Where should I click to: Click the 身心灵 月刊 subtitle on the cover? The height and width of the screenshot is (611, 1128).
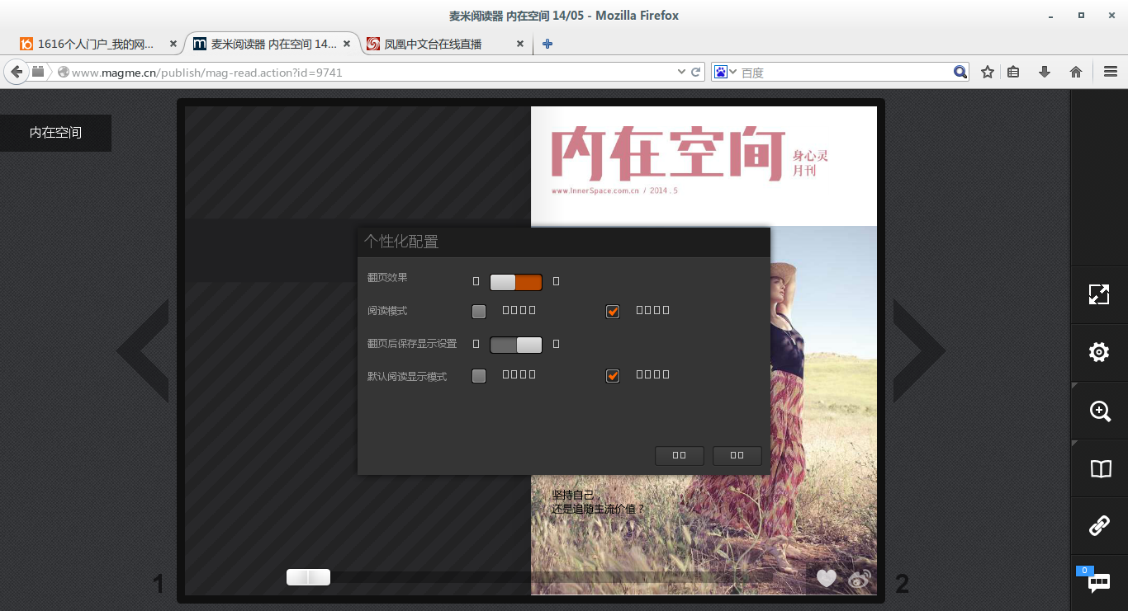pos(810,162)
